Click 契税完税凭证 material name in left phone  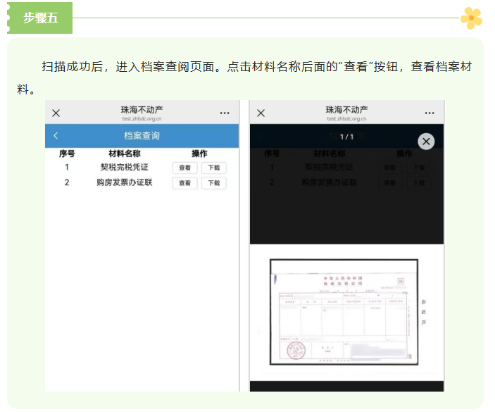[124, 168]
